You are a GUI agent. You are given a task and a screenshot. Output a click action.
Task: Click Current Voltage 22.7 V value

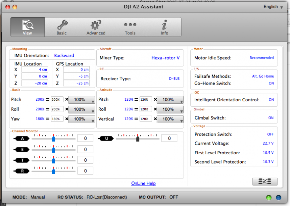pyautogui.click(x=268, y=144)
